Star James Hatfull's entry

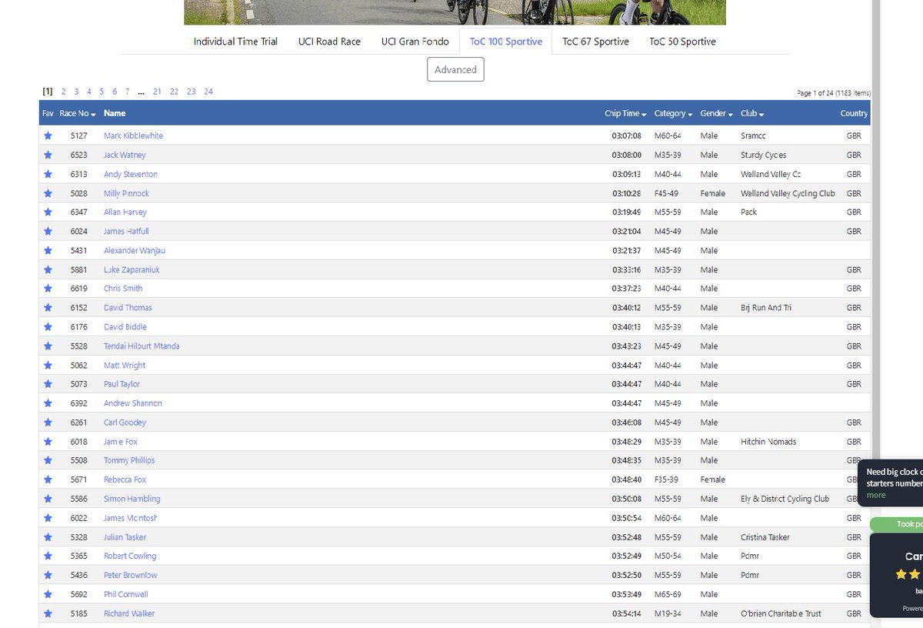[x=48, y=231]
